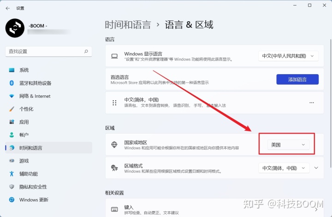The height and width of the screenshot is (217, 332).
Task: Expand the 区域格式 row chevron
Action: click(316, 168)
